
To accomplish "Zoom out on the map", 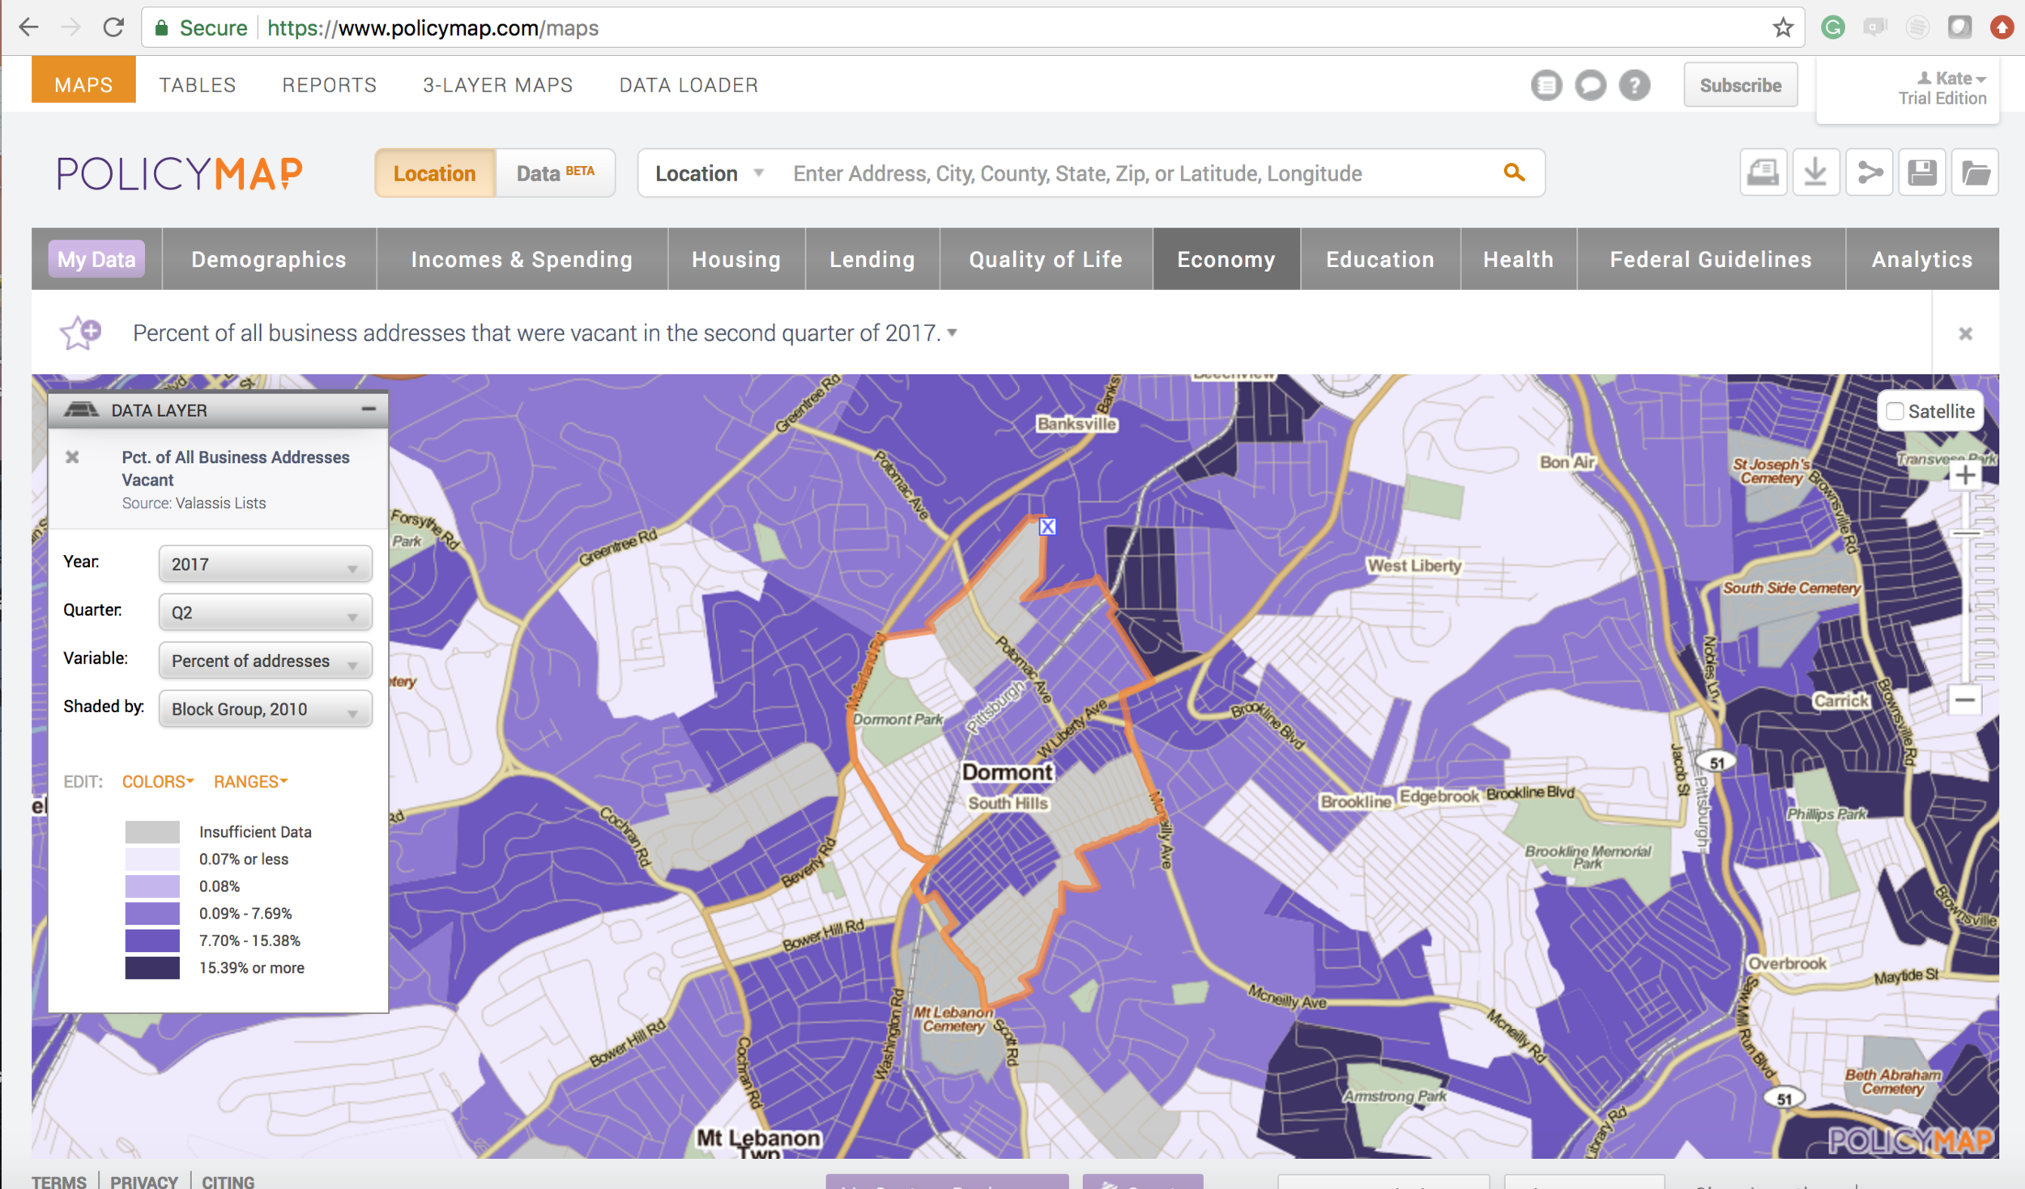I will coord(1964,699).
